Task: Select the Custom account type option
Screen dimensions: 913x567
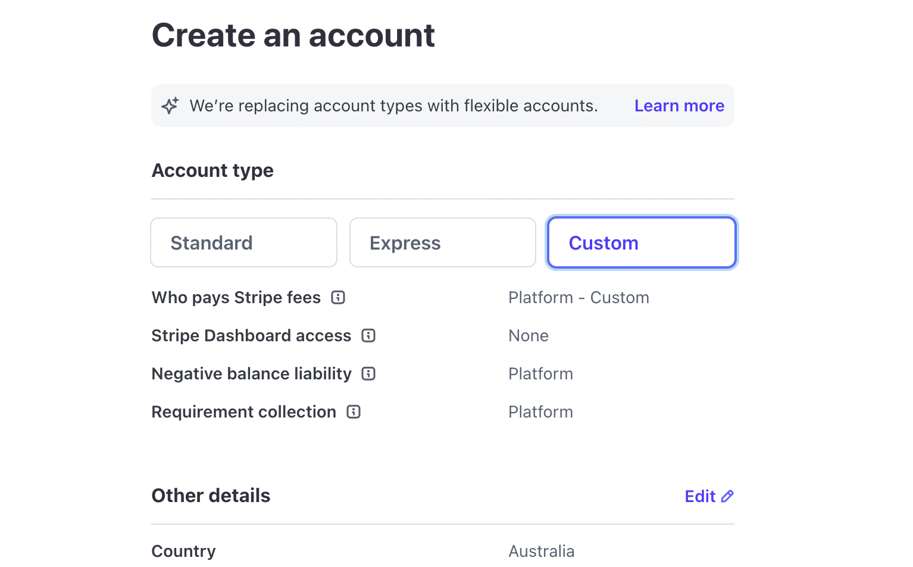Action: click(x=642, y=242)
